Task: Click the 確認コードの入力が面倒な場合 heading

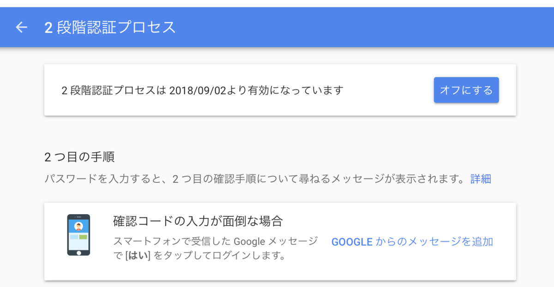Action: point(198,221)
